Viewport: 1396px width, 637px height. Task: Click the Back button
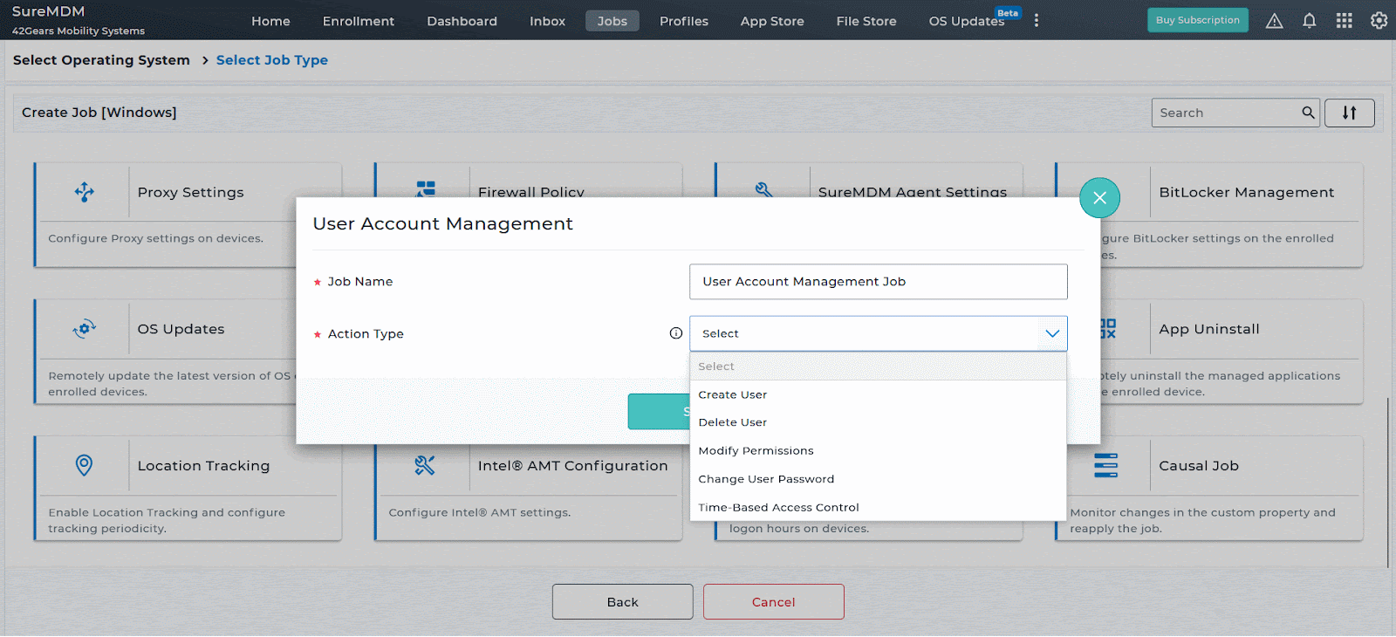pyautogui.click(x=623, y=602)
